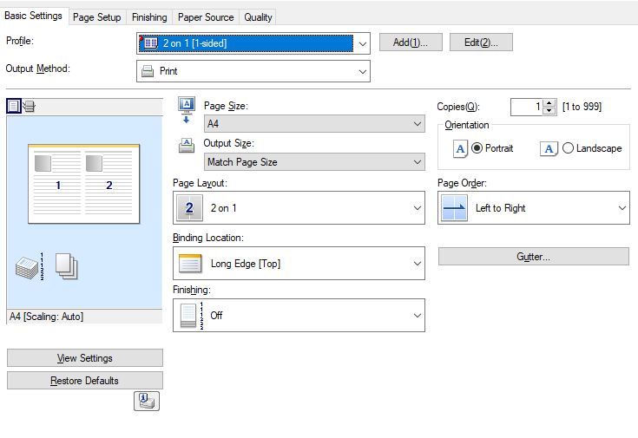Expand the Page Order Left to Right dropdown

[x=534, y=208]
